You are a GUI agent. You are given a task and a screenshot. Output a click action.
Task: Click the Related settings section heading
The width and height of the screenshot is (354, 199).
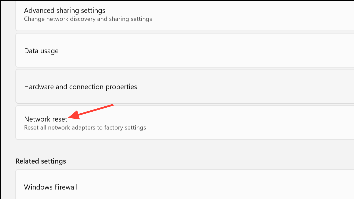point(41,161)
